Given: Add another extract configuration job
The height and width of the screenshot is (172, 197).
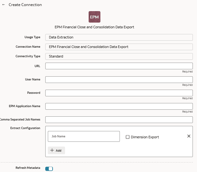Looking at the screenshot, I should (x=56, y=150).
